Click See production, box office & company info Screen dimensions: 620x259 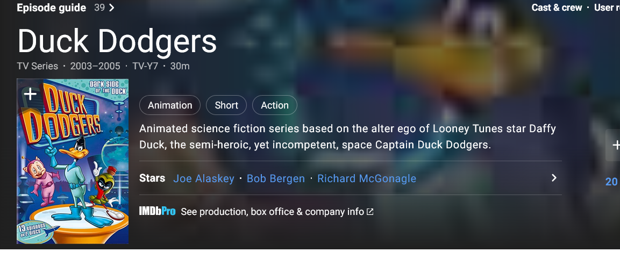coord(272,212)
